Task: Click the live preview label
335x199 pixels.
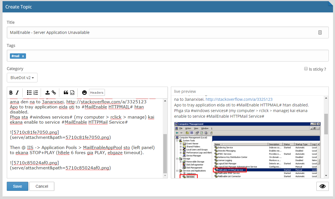Action: 185,91
